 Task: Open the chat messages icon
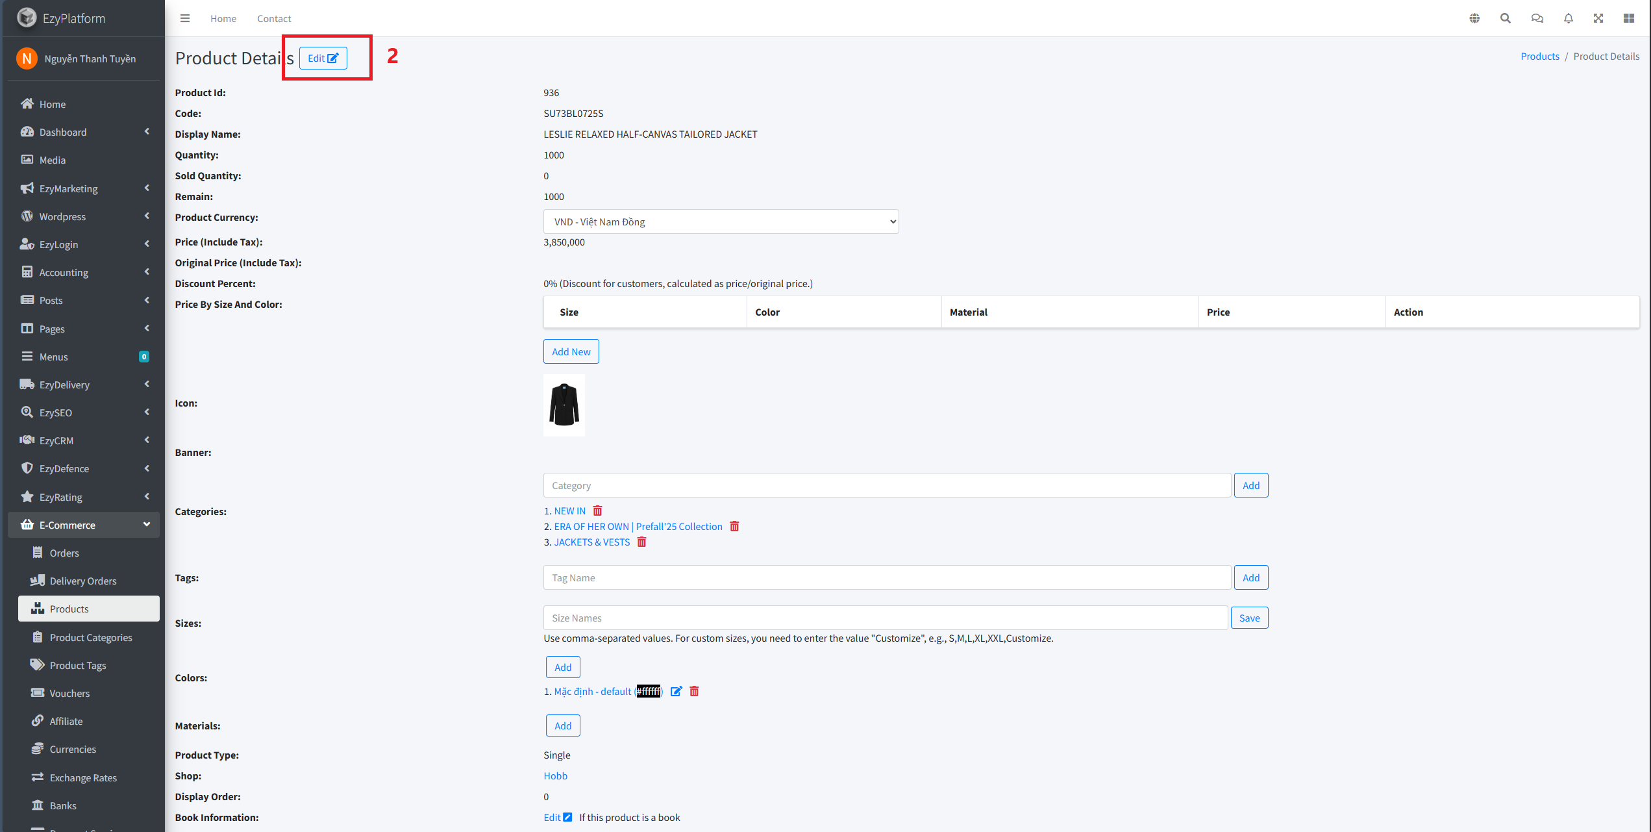1537,18
